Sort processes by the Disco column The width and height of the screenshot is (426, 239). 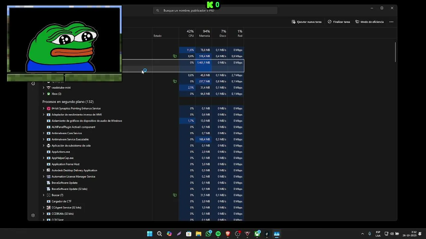[x=220, y=33]
